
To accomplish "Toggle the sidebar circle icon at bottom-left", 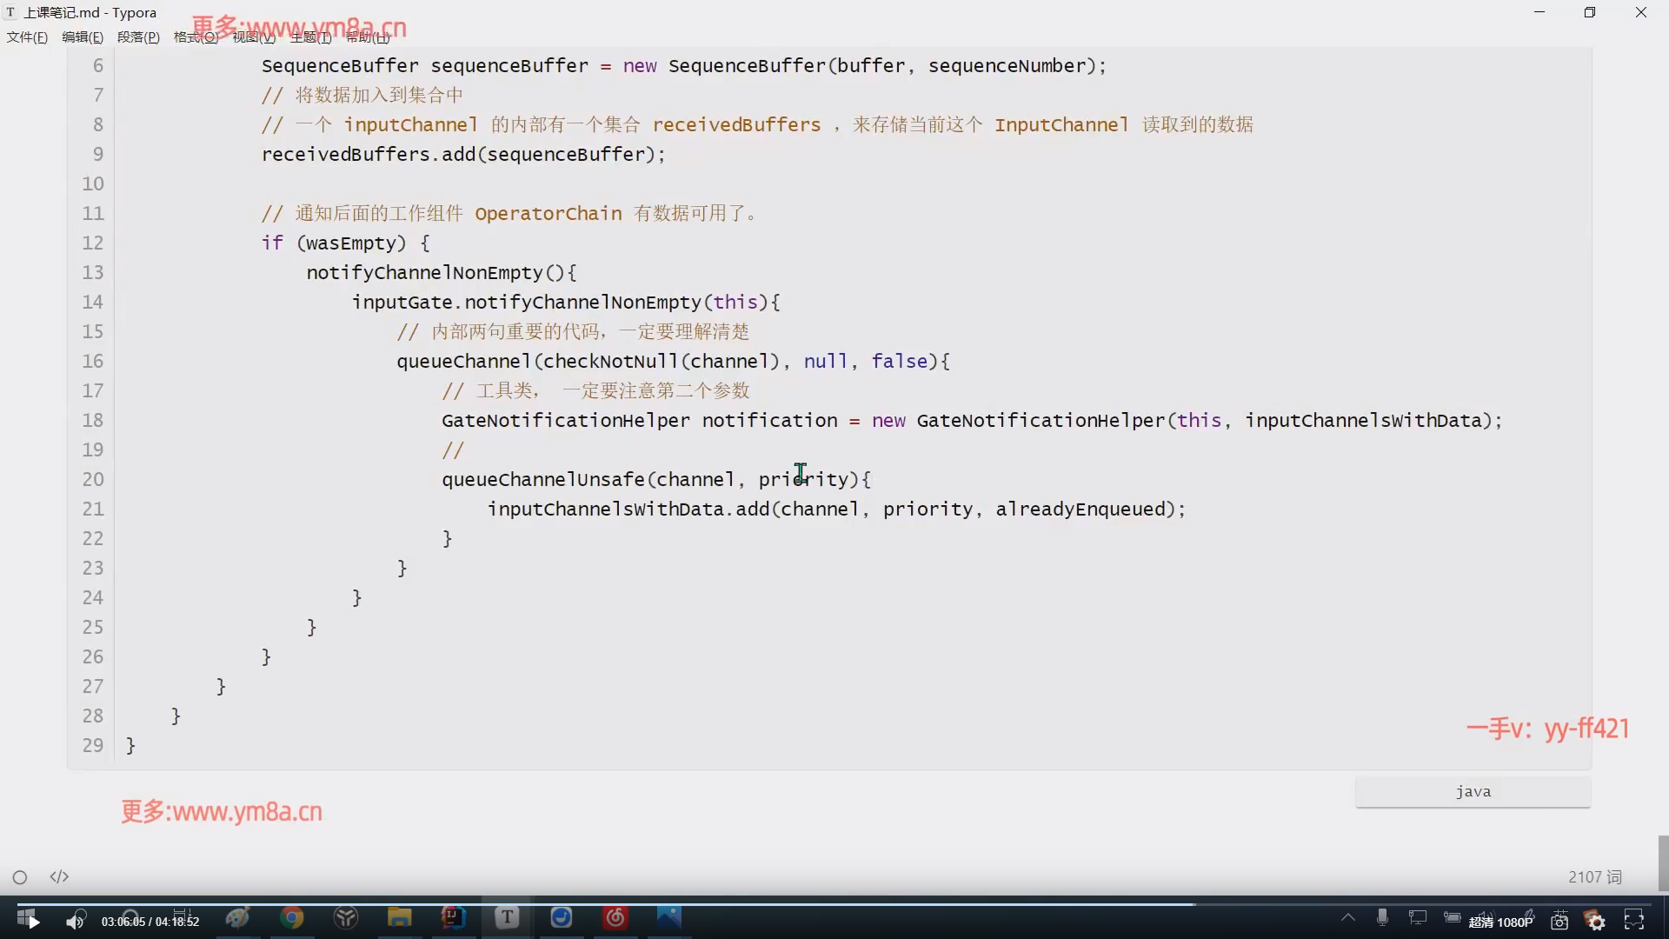I will [20, 877].
